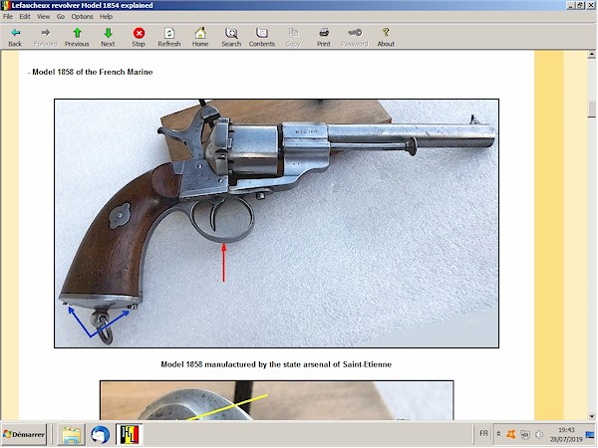Click the orange antivirus tray icon

point(511,434)
